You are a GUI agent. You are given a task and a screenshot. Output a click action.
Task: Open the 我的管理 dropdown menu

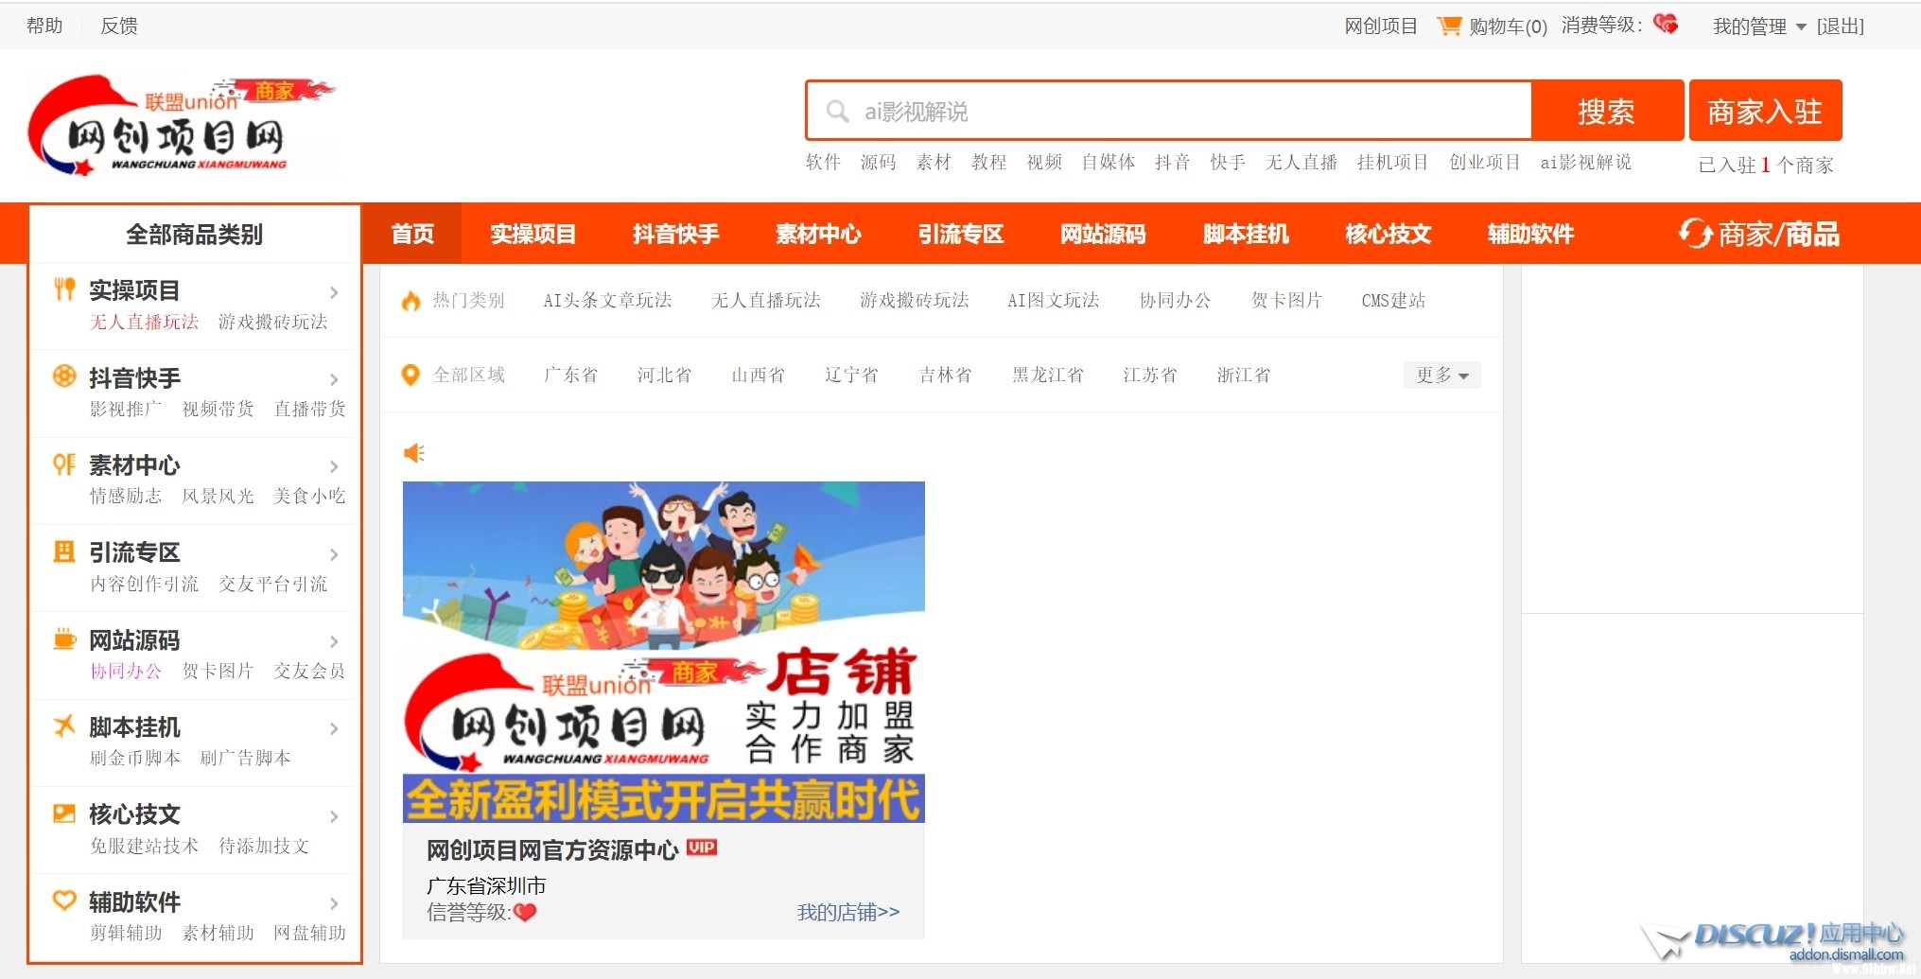(x=1758, y=26)
